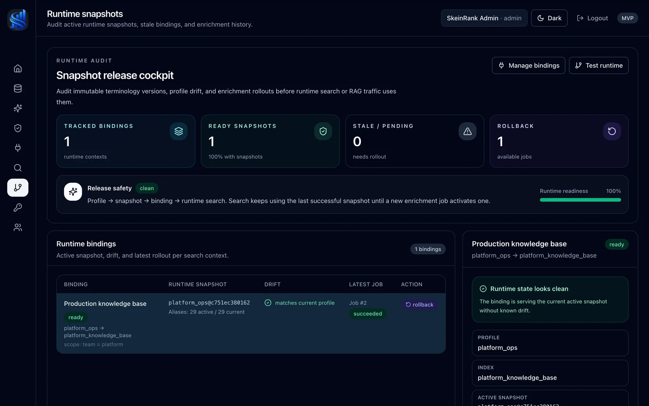The width and height of the screenshot is (649, 406).
Task: Click the Runtime readiness progress bar
Action: tap(580, 200)
